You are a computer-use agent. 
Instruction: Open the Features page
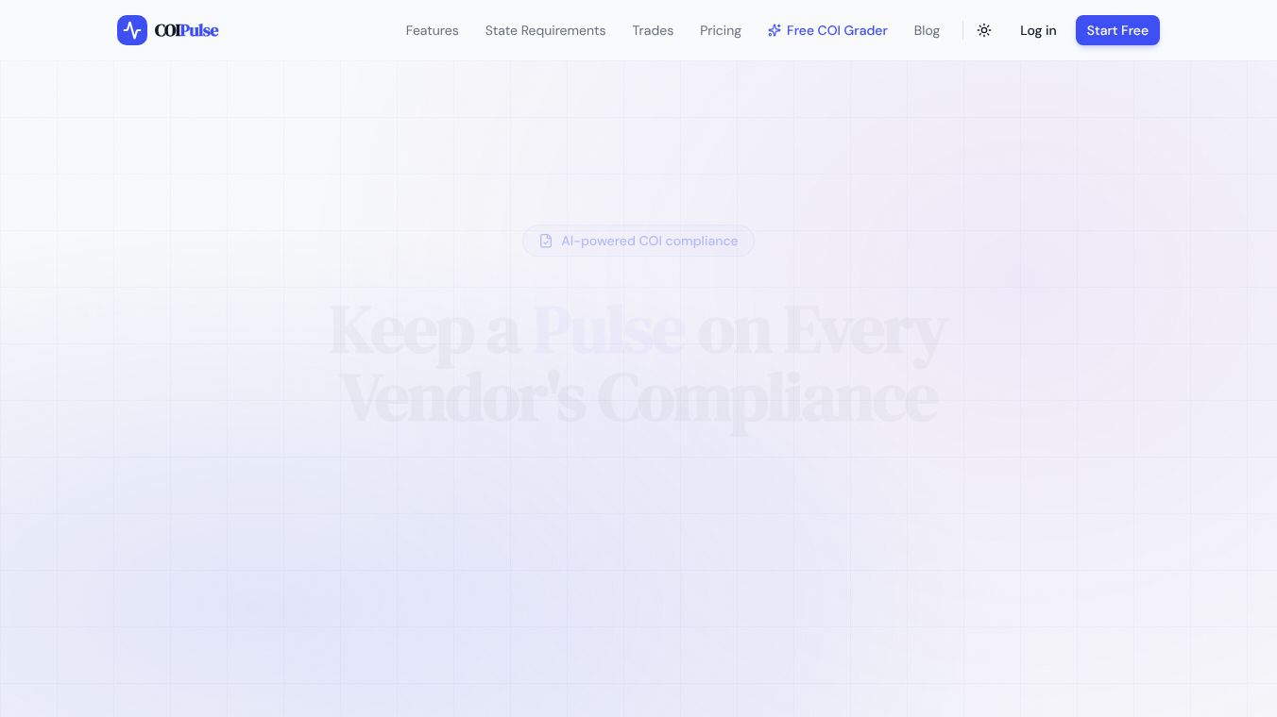click(432, 30)
